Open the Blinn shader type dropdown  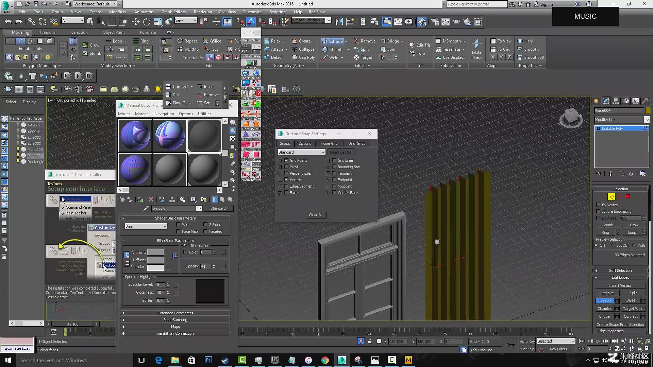[146, 226]
